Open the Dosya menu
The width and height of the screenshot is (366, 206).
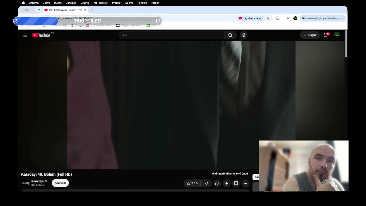[46, 3]
